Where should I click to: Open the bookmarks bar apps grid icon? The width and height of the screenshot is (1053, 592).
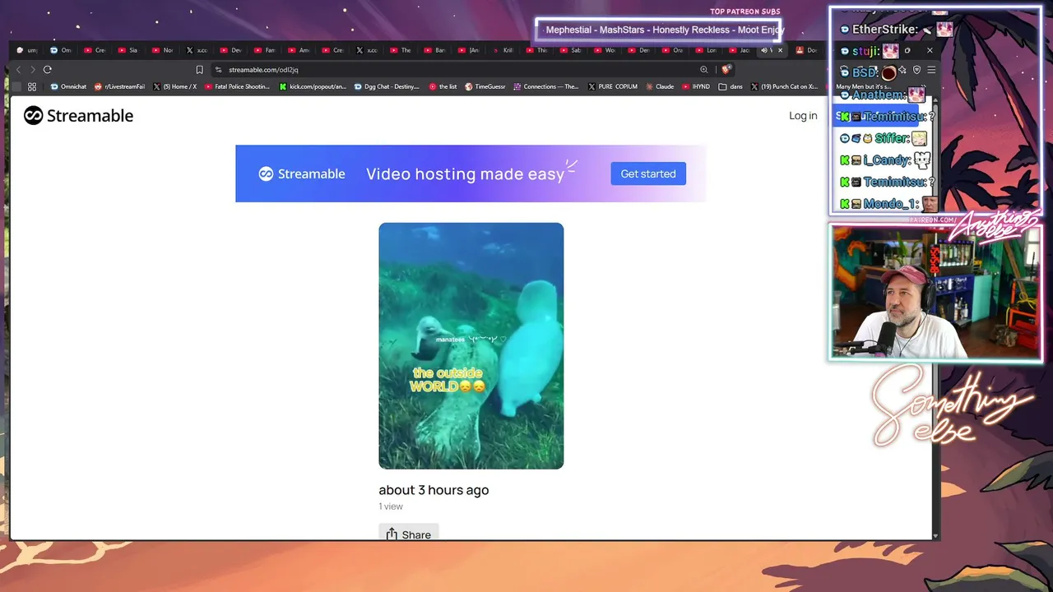pyautogui.click(x=32, y=86)
